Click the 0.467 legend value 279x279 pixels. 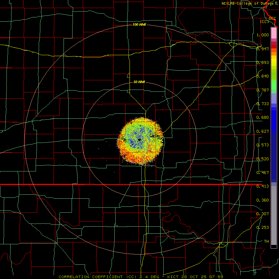263,173
